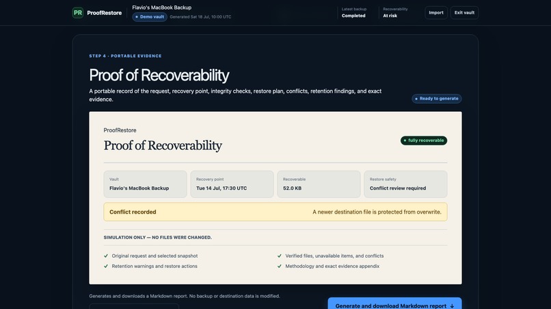Click checkmark beside Retention warnings and restore actions
Image resolution: width=551 pixels, height=309 pixels.
click(x=106, y=266)
